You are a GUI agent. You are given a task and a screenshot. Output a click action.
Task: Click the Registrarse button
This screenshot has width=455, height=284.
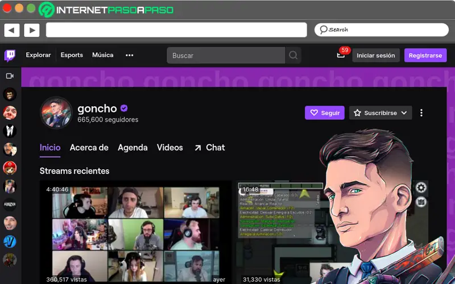pos(425,55)
